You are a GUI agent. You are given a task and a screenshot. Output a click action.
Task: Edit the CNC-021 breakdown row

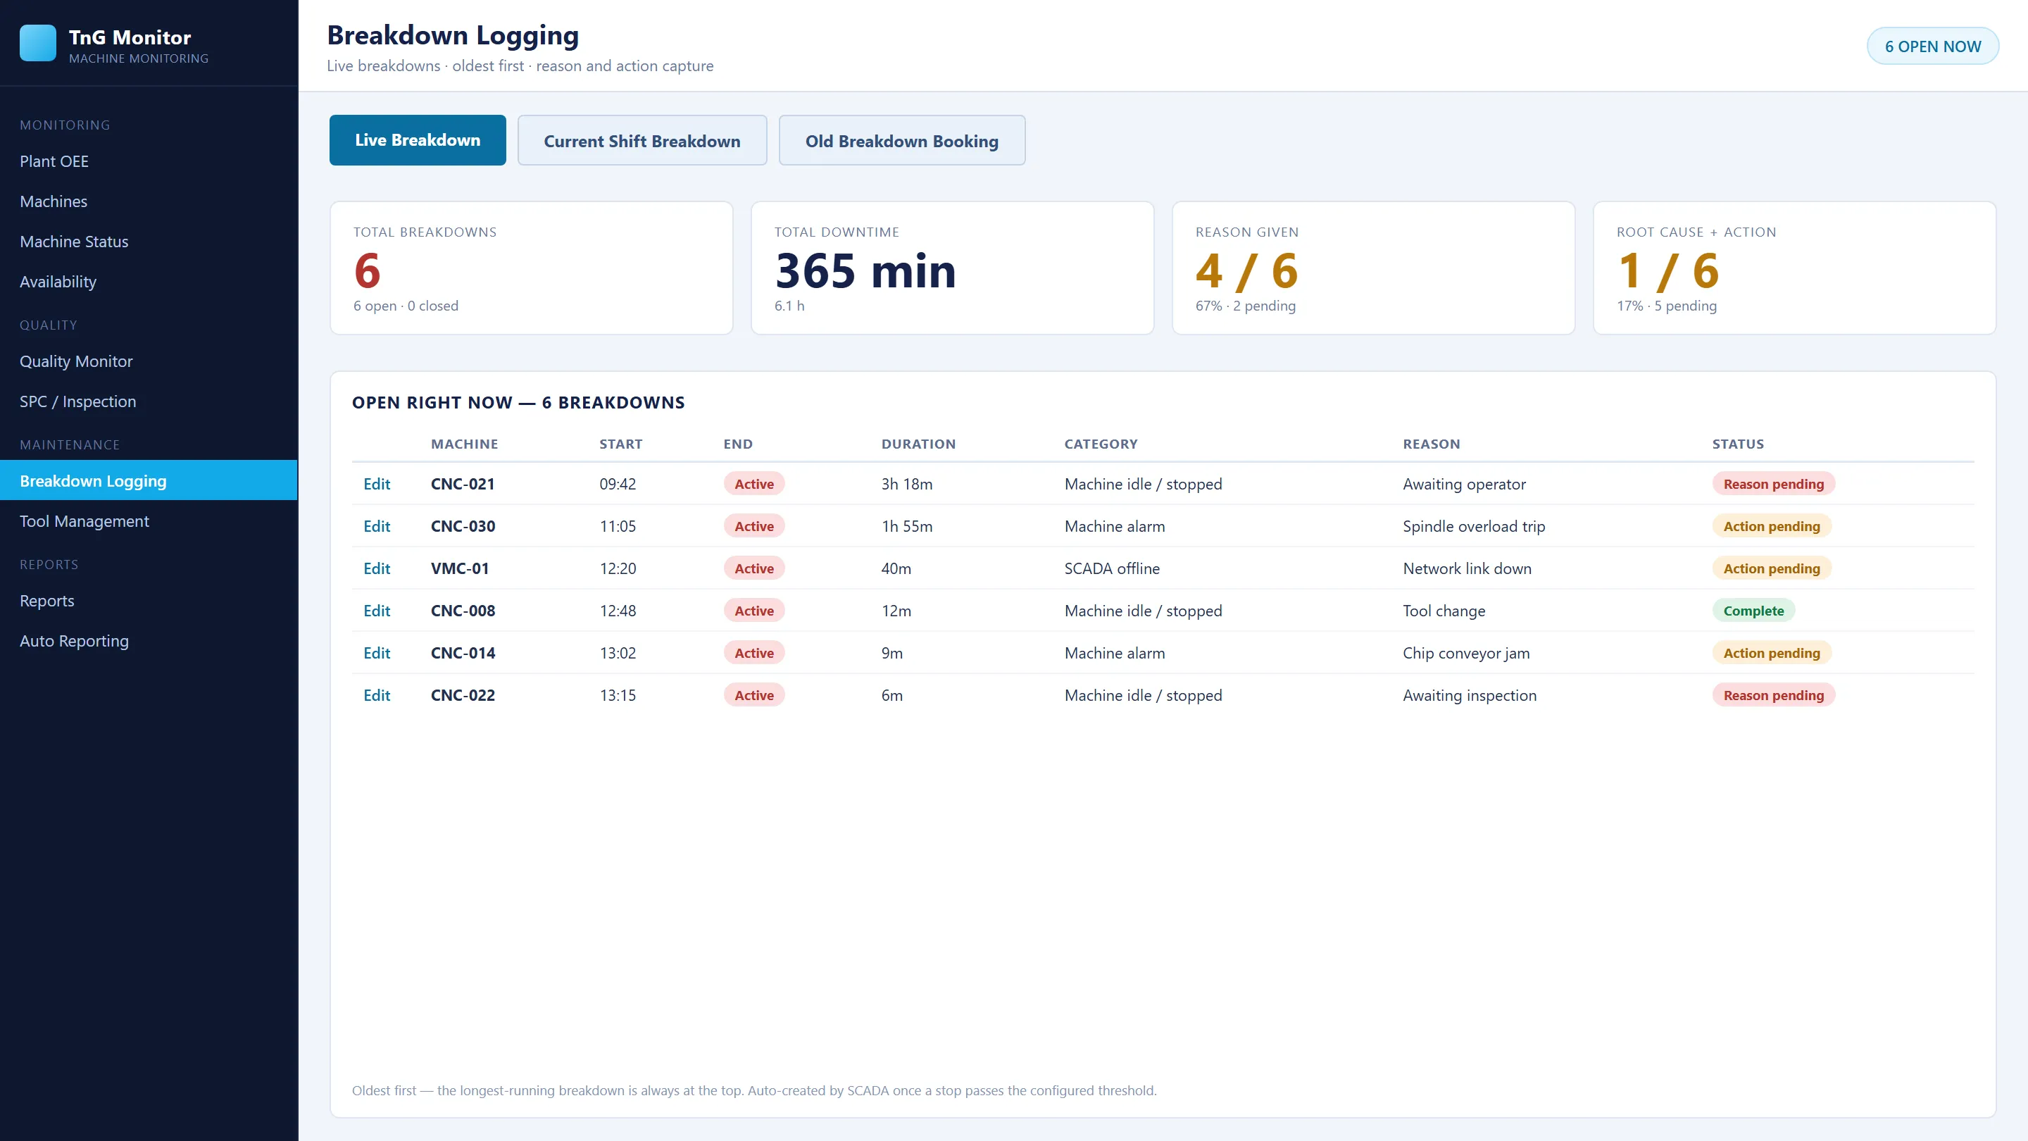click(376, 485)
